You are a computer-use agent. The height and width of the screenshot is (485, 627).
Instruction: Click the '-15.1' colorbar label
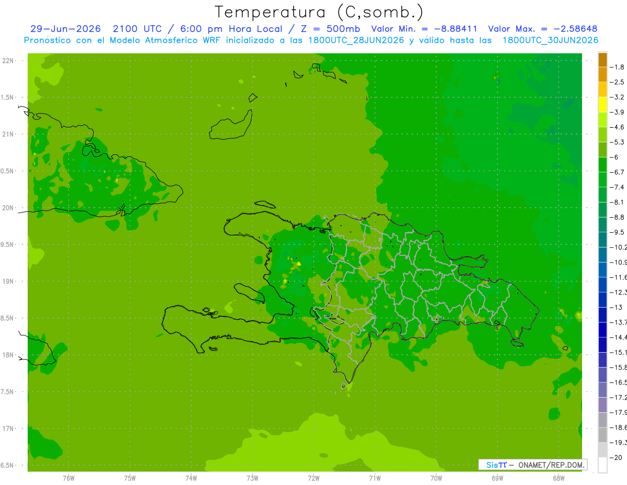pos(618,352)
